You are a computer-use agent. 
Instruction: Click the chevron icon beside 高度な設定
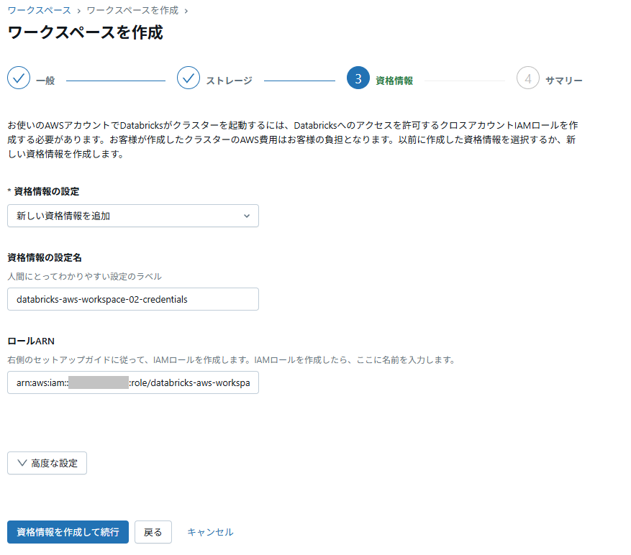[22, 464]
